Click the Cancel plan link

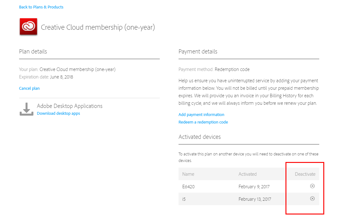point(29,88)
